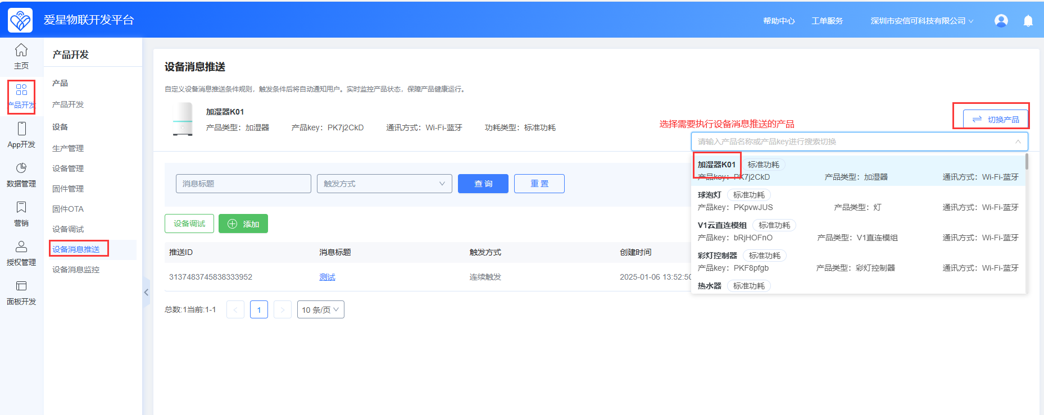Go to 固件管理 menu item
Screen dimensions: 1044x415
point(68,189)
